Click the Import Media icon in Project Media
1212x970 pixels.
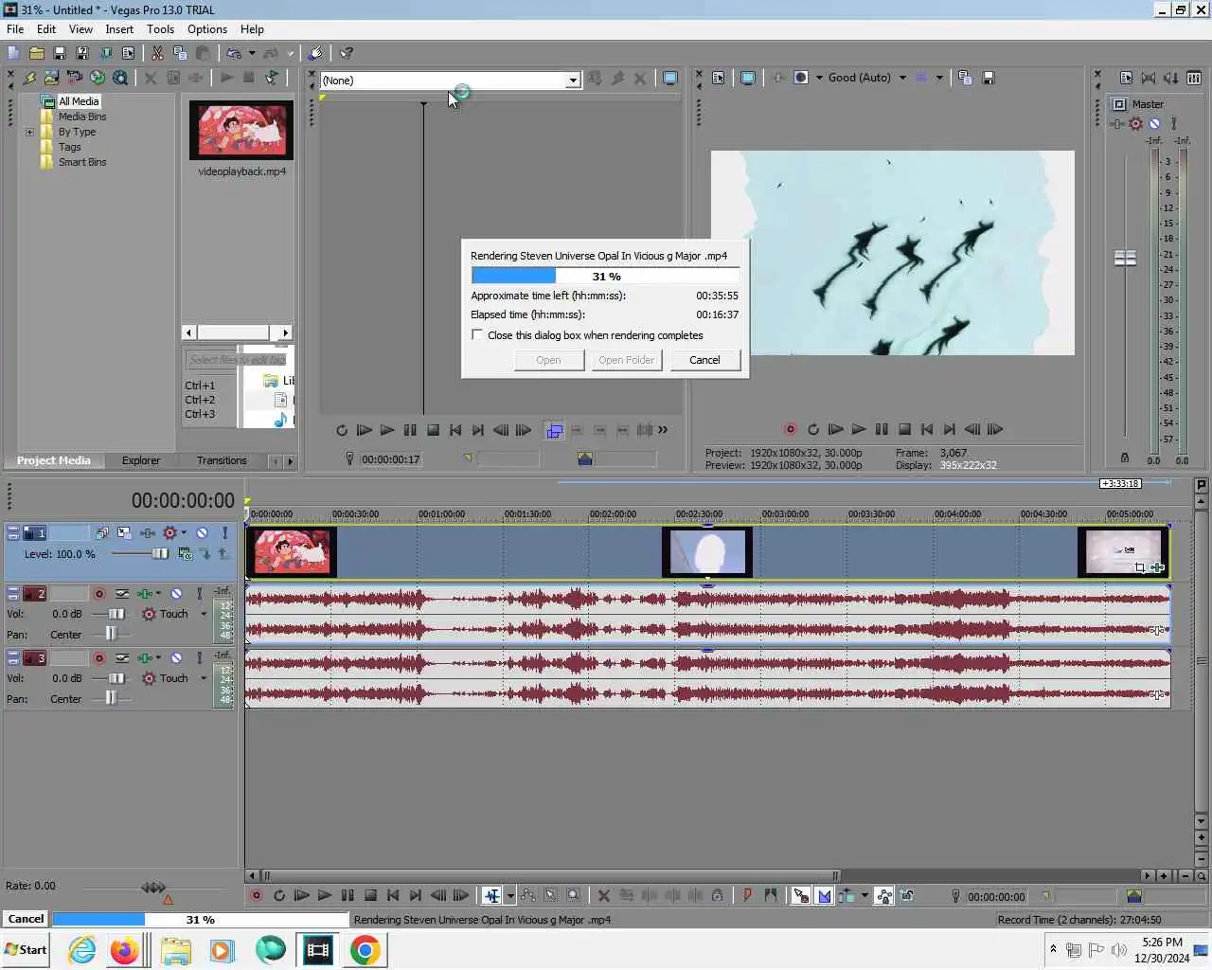click(51, 78)
